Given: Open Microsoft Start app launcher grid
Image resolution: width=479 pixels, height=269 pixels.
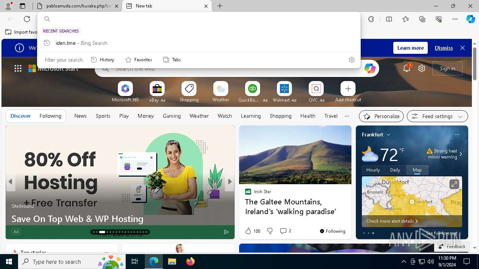Looking at the screenshot, I should (18, 68).
